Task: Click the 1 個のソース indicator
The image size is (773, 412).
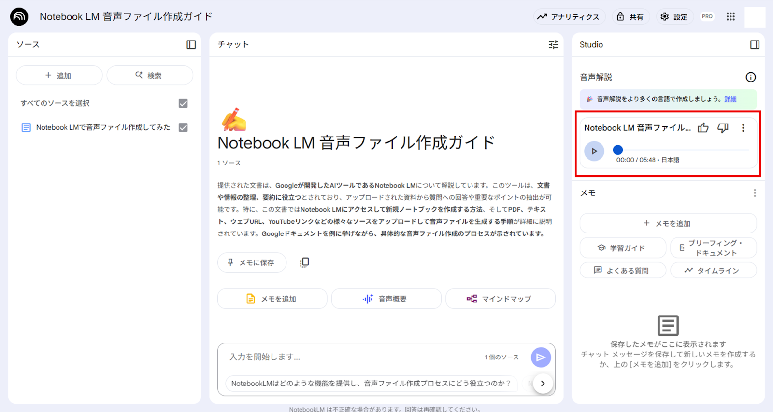Action: pyautogui.click(x=501, y=357)
